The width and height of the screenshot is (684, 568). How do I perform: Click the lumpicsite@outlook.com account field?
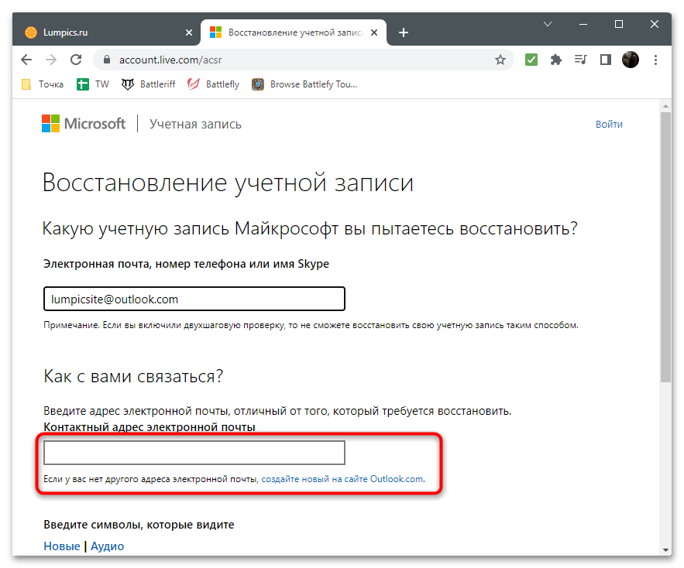[x=194, y=299]
